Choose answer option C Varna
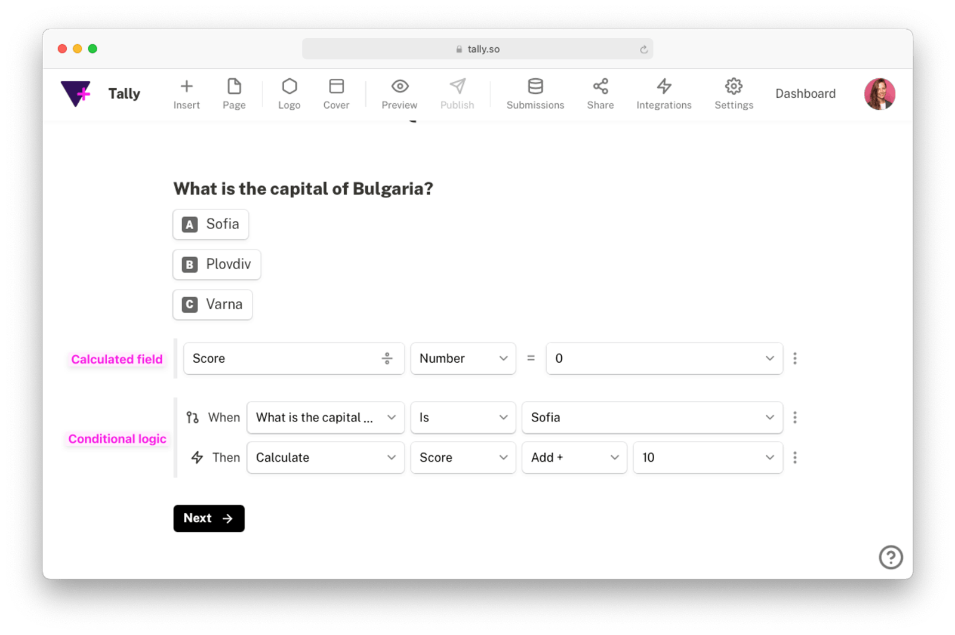955x635 pixels. 212,304
